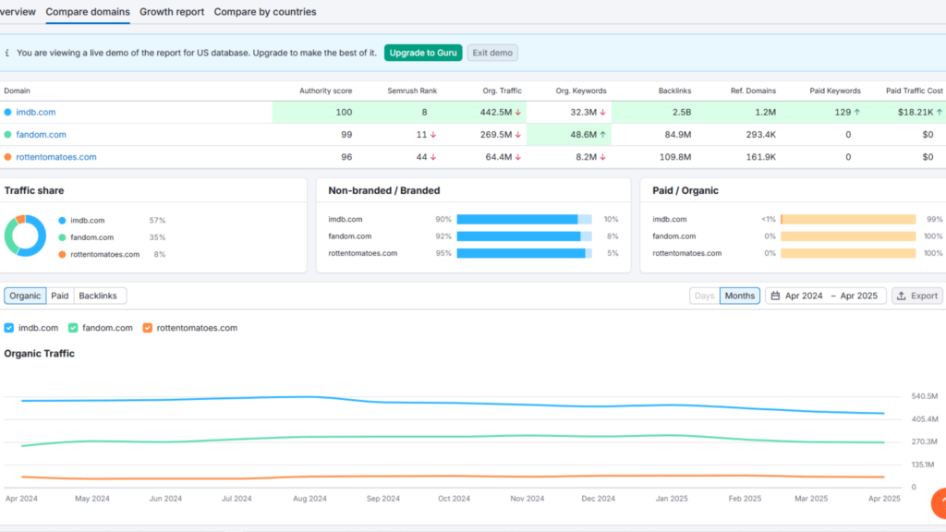The width and height of the screenshot is (946, 532).
Task: Click the orange floating button in the bottom corner
Action: 938,503
